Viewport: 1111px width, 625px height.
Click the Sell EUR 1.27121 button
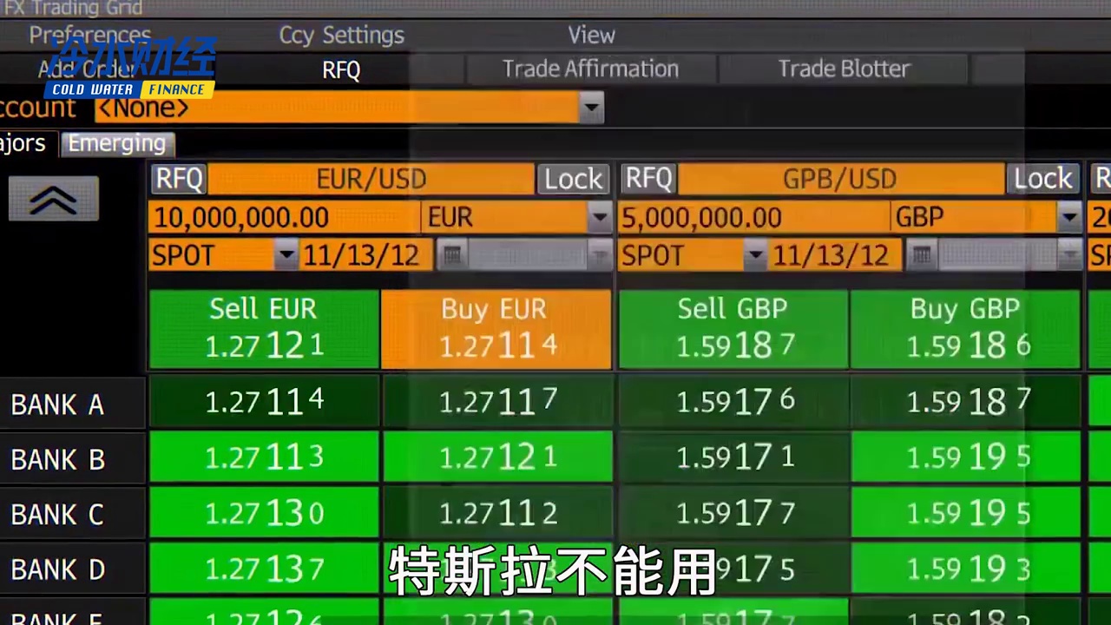[x=264, y=329]
